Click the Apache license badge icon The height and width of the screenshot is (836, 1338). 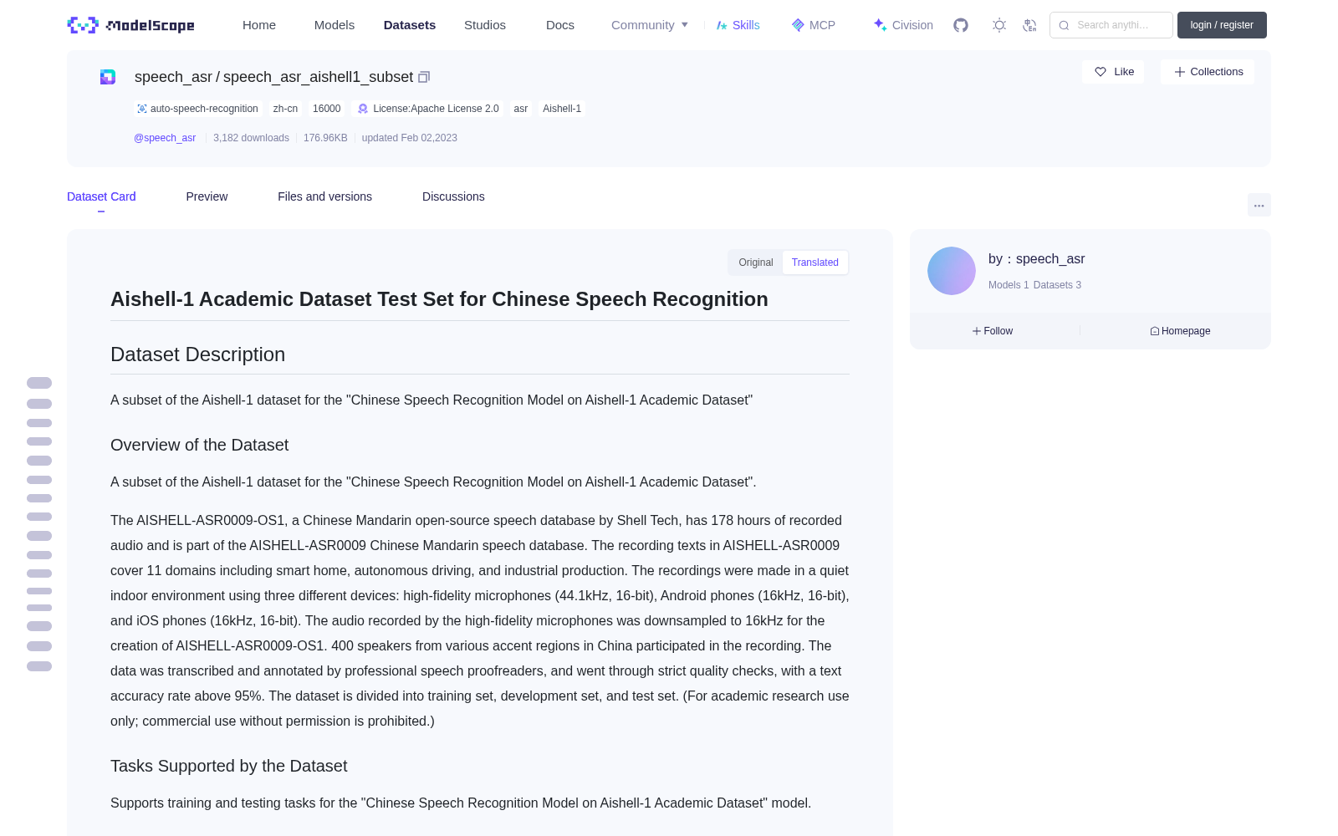[363, 109]
